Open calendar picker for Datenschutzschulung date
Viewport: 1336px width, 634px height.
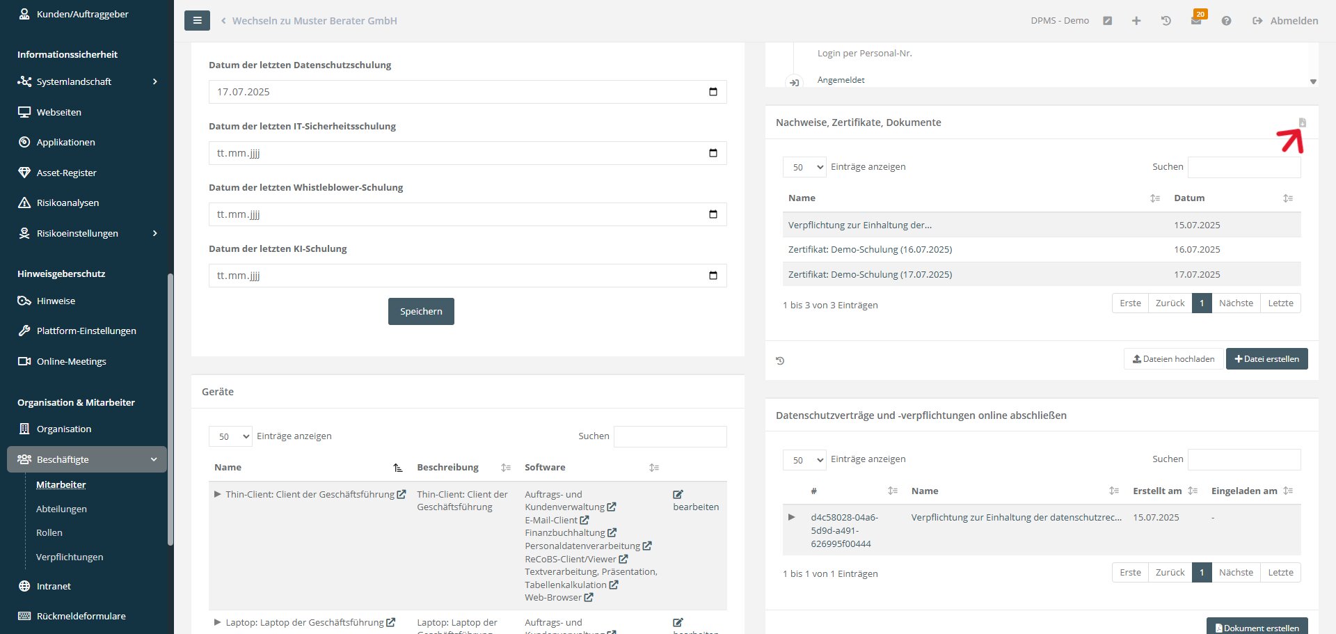[713, 92]
